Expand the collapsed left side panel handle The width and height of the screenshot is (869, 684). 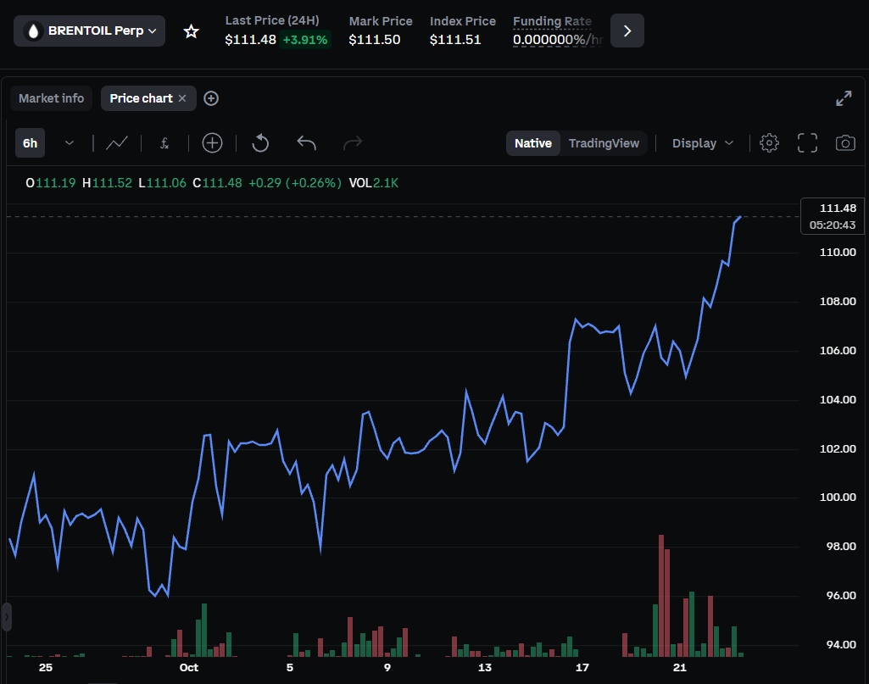[x=7, y=616]
